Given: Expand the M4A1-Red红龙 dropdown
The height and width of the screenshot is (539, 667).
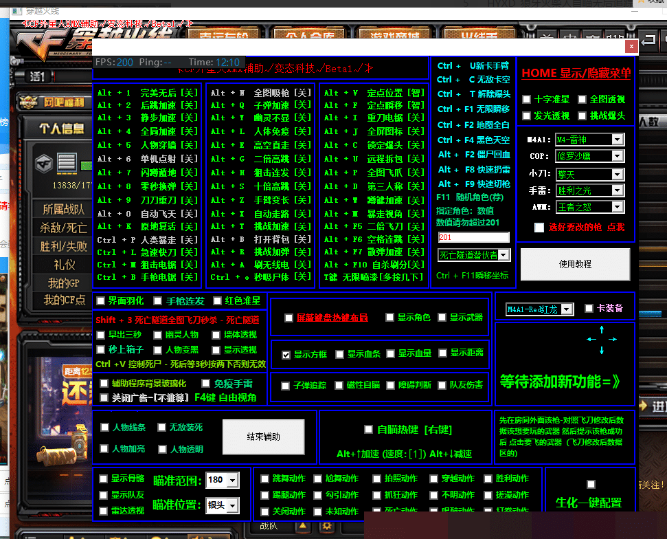Looking at the screenshot, I should [540, 309].
